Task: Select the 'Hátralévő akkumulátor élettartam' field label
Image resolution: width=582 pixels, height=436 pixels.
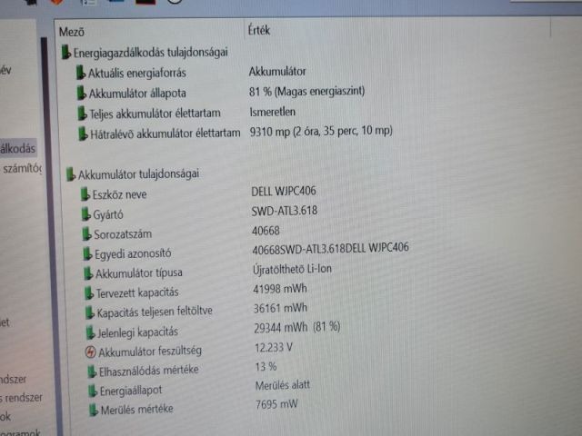Action: pos(166,134)
